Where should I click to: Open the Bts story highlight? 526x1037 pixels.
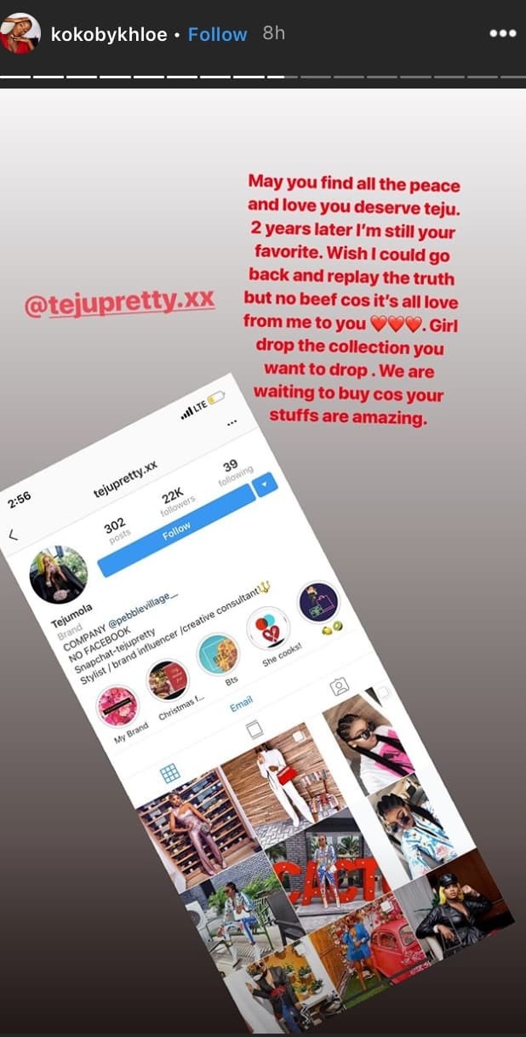(218, 654)
